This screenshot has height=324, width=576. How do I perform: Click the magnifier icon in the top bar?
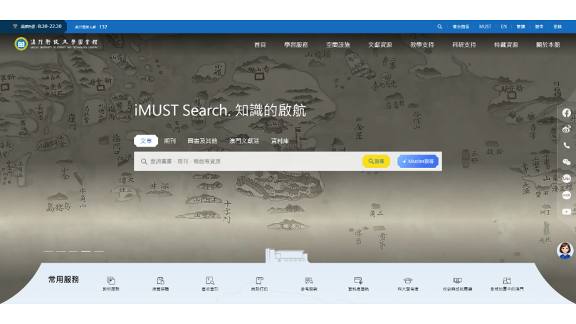439,27
